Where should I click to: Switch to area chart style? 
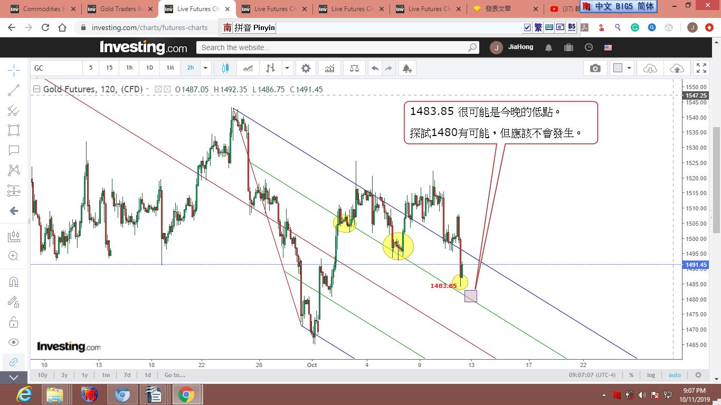tap(248, 68)
